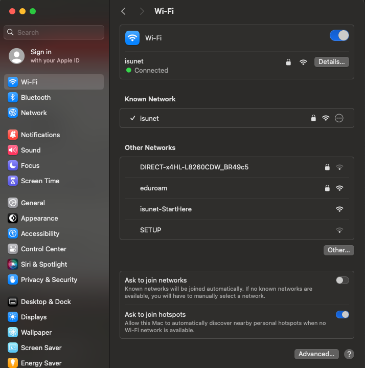The image size is (365, 368).
Task: Open General settings
Action: pyautogui.click(x=54, y=203)
